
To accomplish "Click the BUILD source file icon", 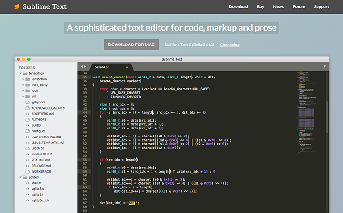I will (27, 125).
